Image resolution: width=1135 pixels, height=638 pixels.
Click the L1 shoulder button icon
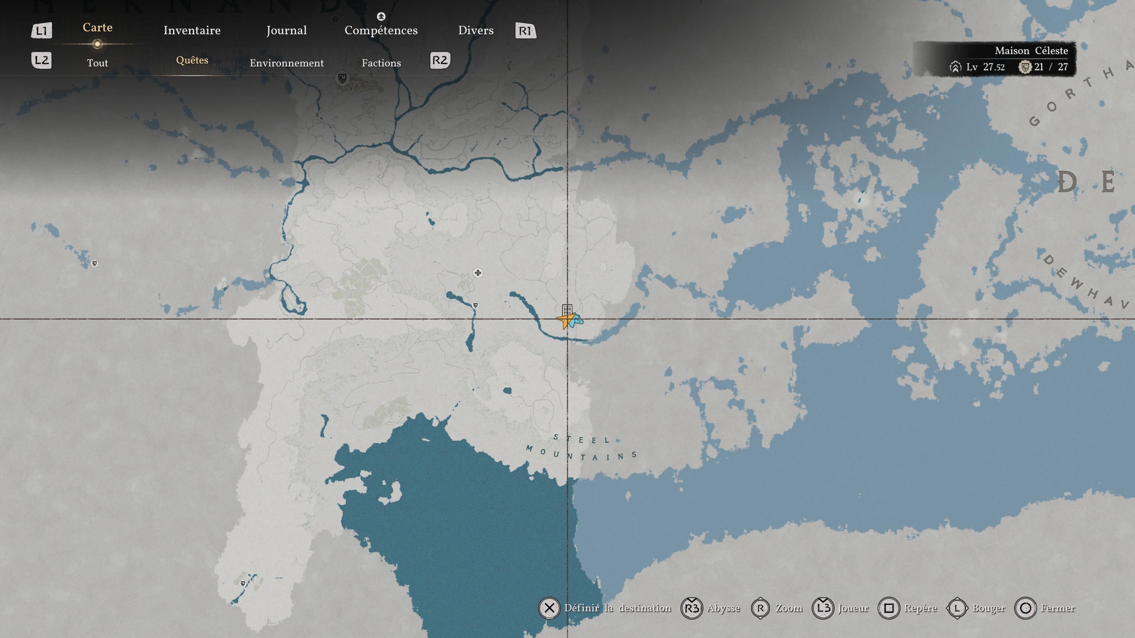pos(41,31)
